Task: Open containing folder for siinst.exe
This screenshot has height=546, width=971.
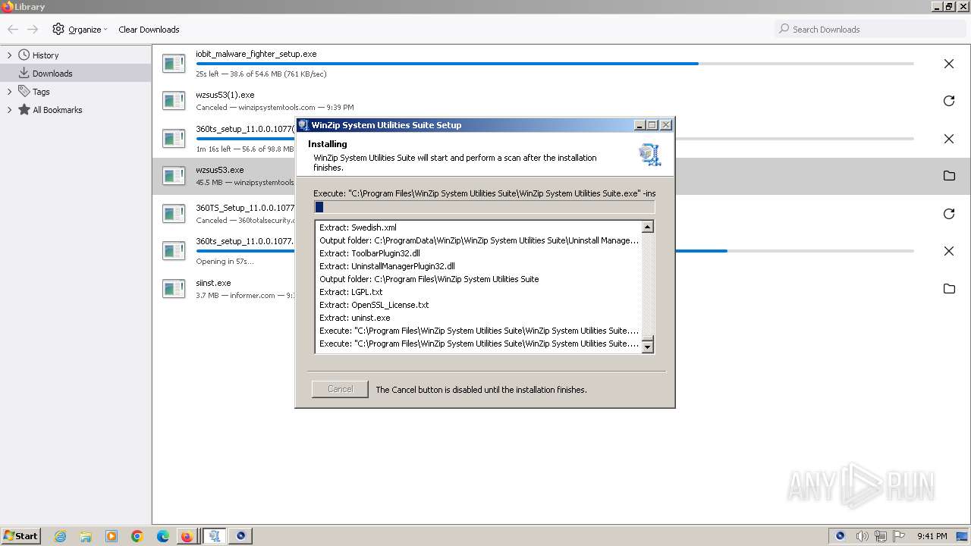Action: click(x=948, y=289)
